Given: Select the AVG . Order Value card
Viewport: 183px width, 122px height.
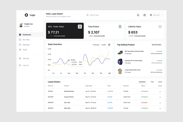Looking at the screenshot, I should (x=65, y=31).
